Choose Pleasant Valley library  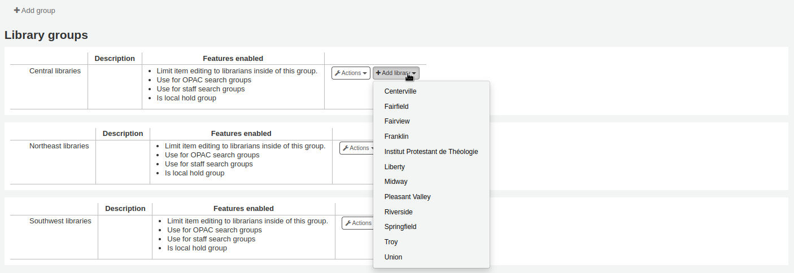tap(407, 197)
